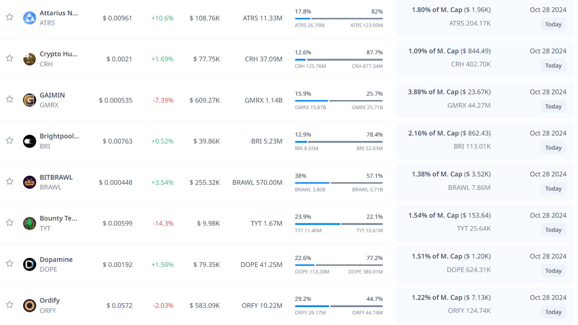
Task: Click the BITBRAWL token logo
Action: click(30, 182)
